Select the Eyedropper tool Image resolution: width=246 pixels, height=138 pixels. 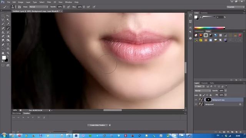(8, 24)
